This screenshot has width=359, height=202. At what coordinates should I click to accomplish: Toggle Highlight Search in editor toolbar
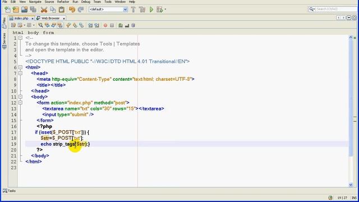[x=60, y=25]
